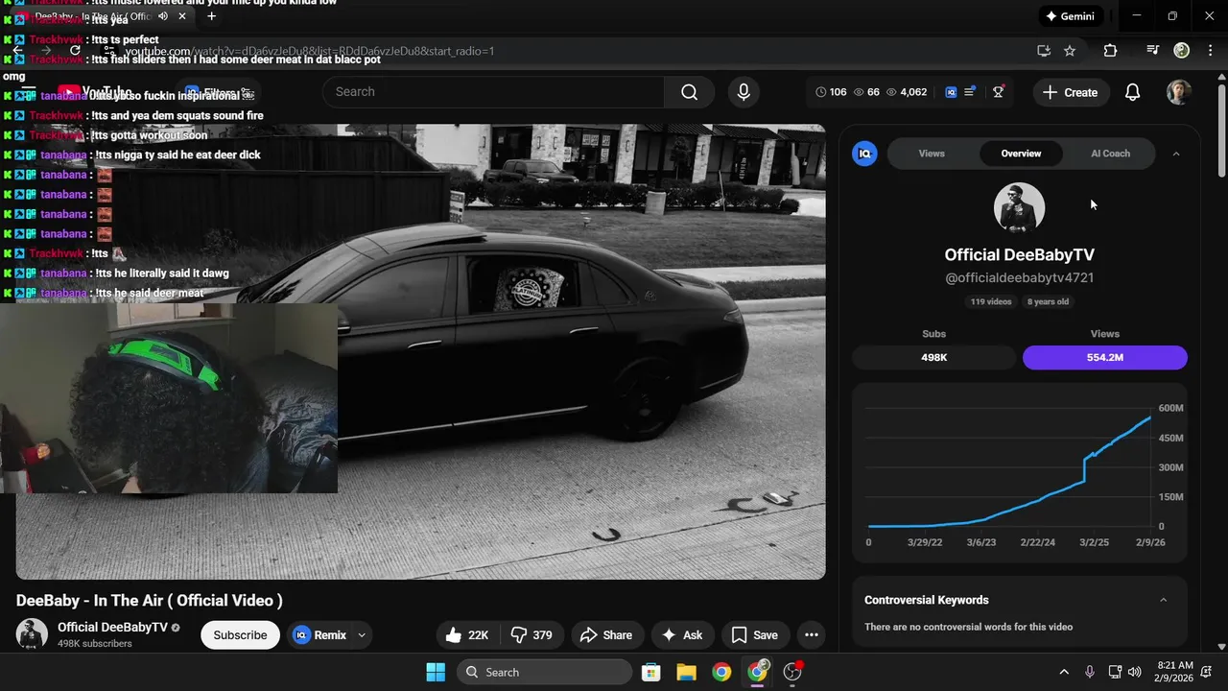The width and height of the screenshot is (1228, 691).
Task: Open the YouTube account avatar menu
Action: tap(1179, 92)
